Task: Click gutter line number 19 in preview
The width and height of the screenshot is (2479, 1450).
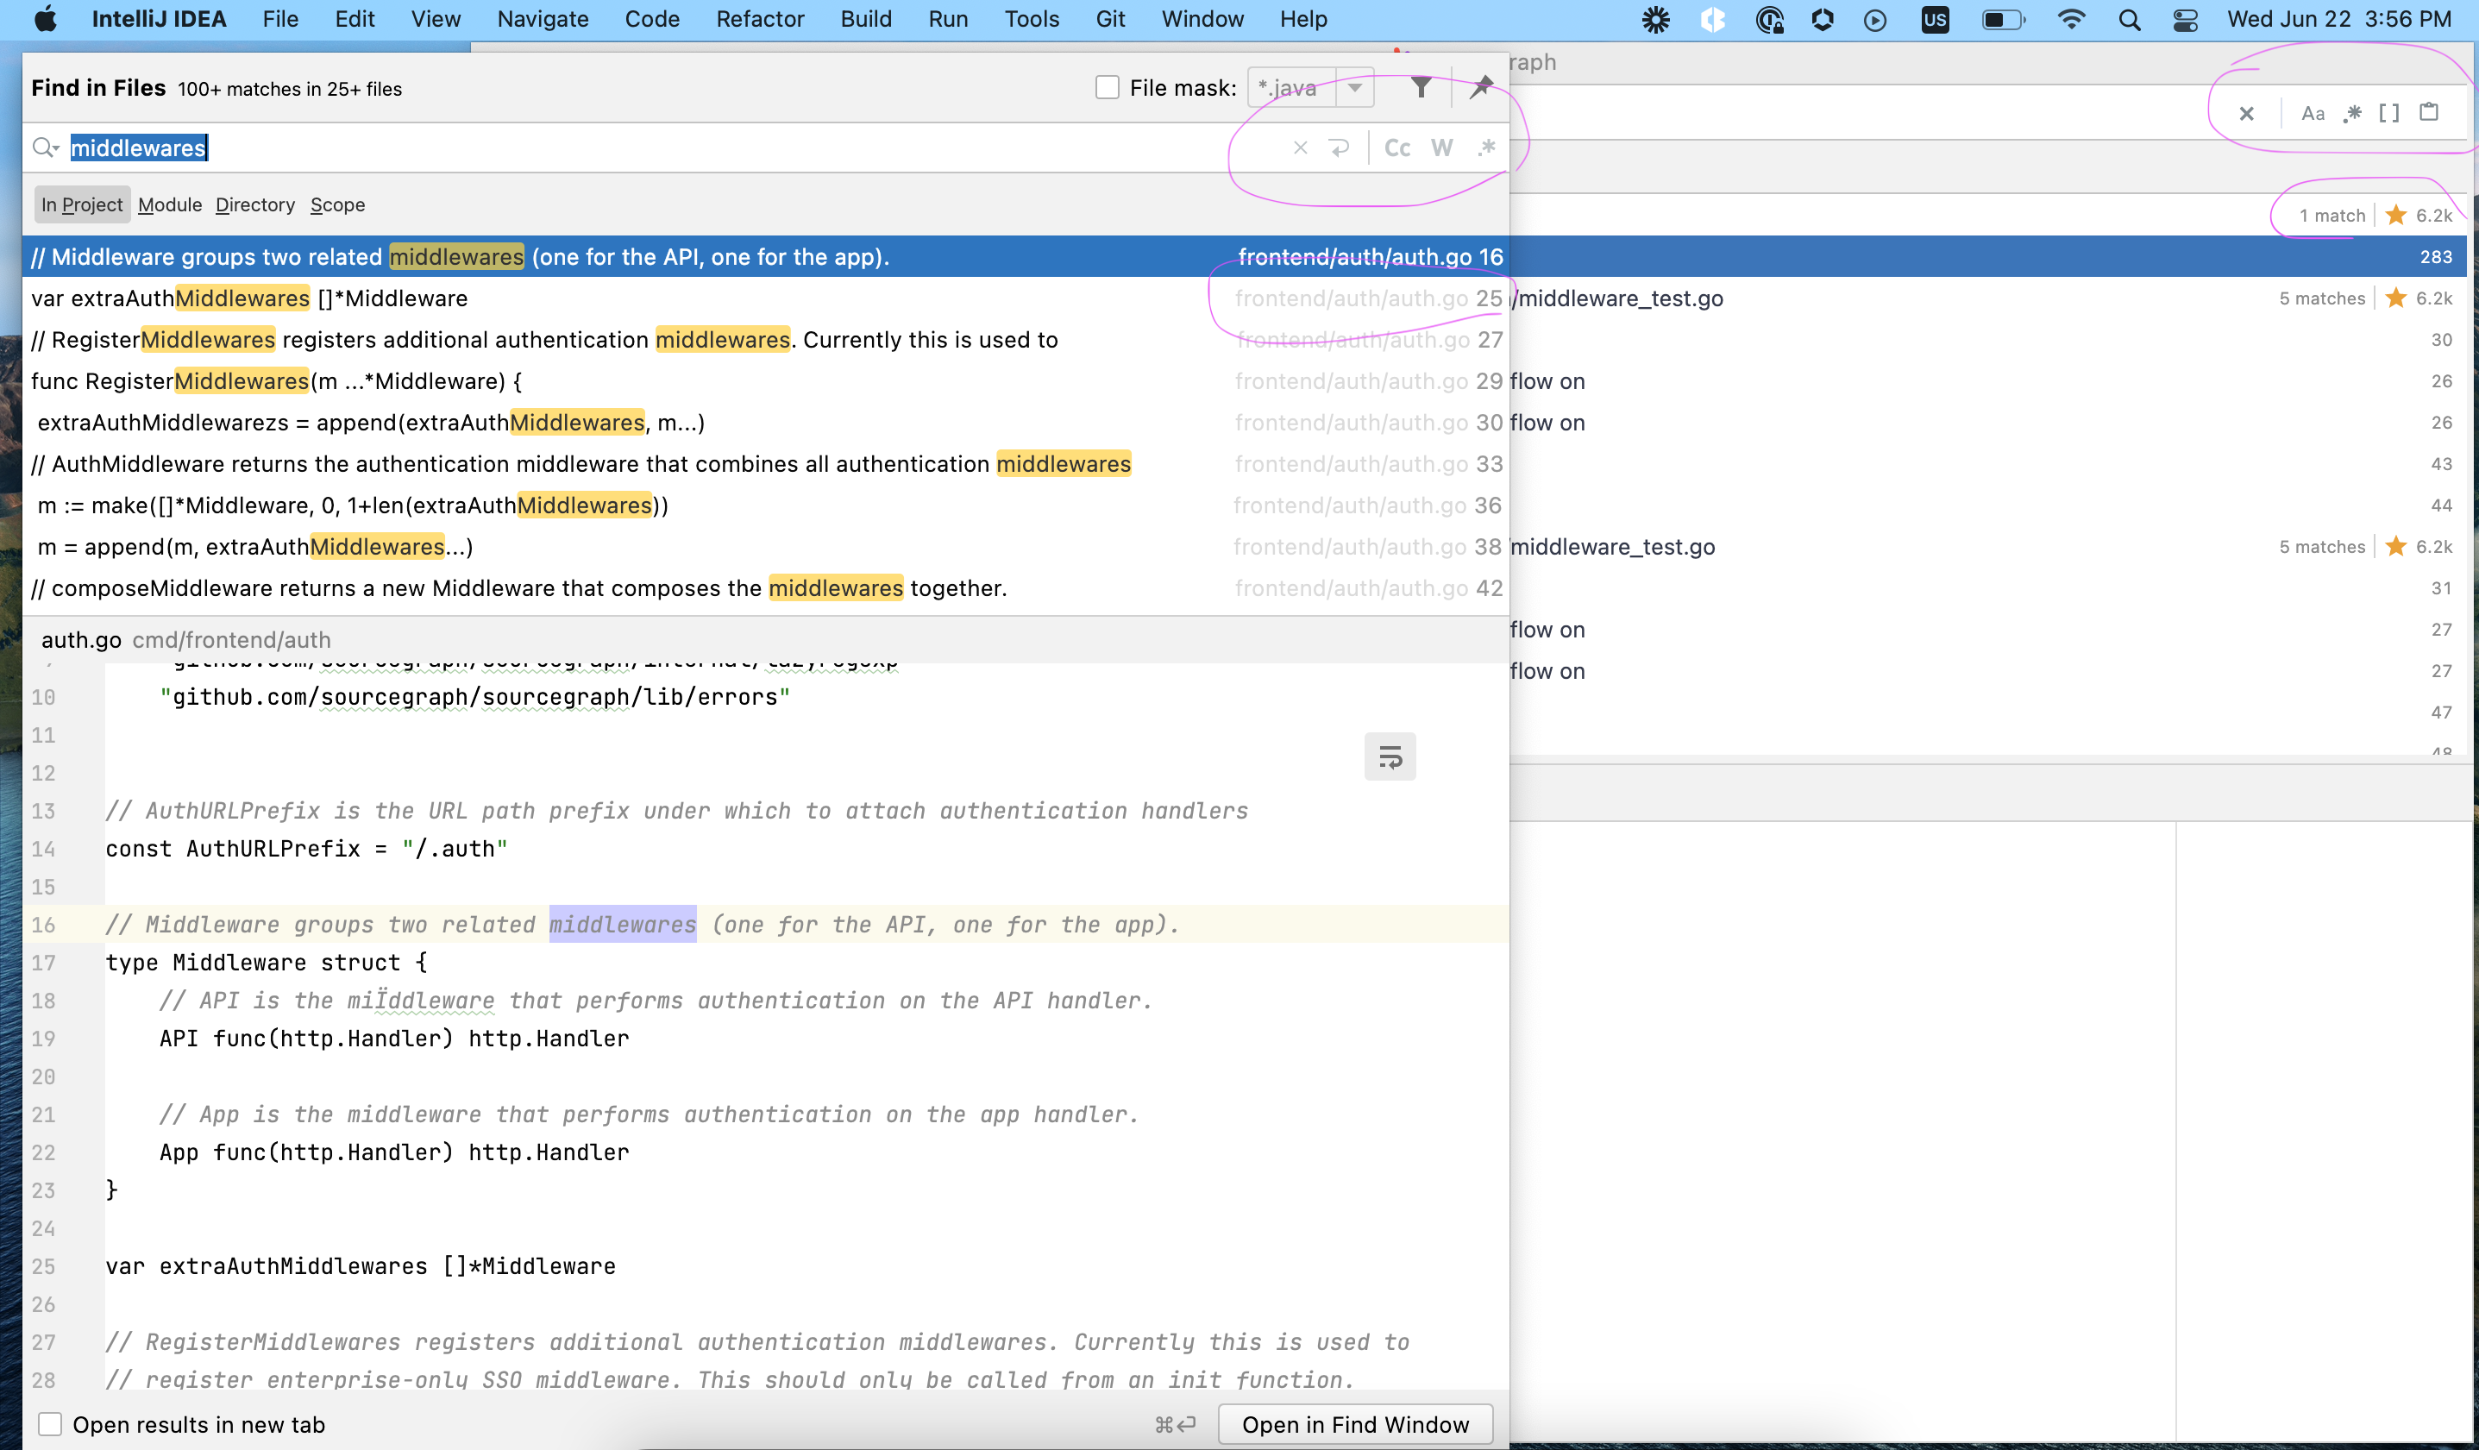Action: pyautogui.click(x=43, y=1039)
